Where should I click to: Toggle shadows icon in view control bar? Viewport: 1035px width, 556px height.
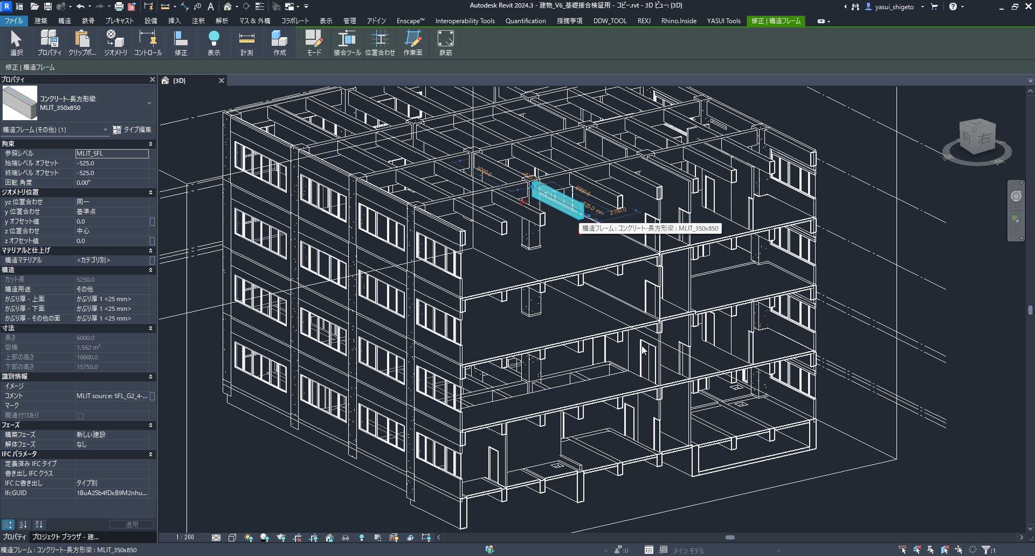(265, 538)
